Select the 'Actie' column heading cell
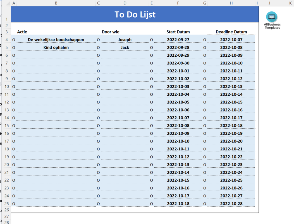The image size is (294, 224). [56, 32]
